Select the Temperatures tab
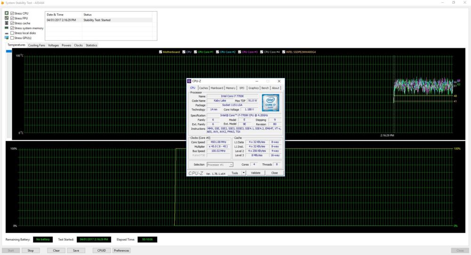The image size is (471, 255). (x=16, y=45)
